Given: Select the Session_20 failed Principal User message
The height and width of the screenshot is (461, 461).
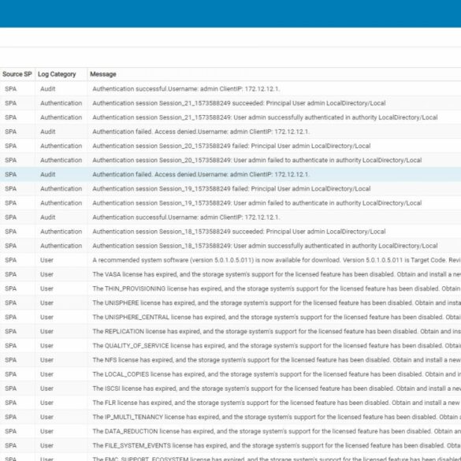Looking at the screenshot, I should (x=232, y=146).
